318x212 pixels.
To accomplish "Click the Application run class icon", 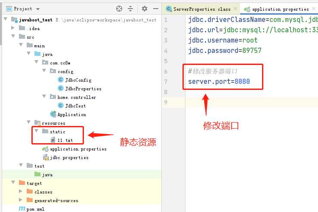I will [53, 114].
